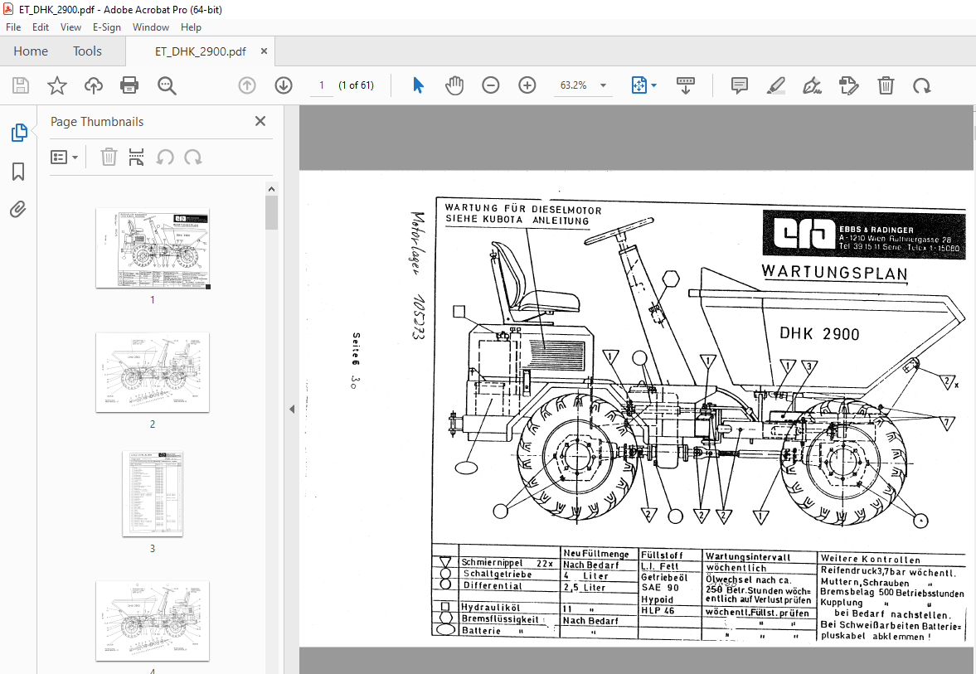
Task: Open the zoom percentage dropdown
Action: click(603, 85)
